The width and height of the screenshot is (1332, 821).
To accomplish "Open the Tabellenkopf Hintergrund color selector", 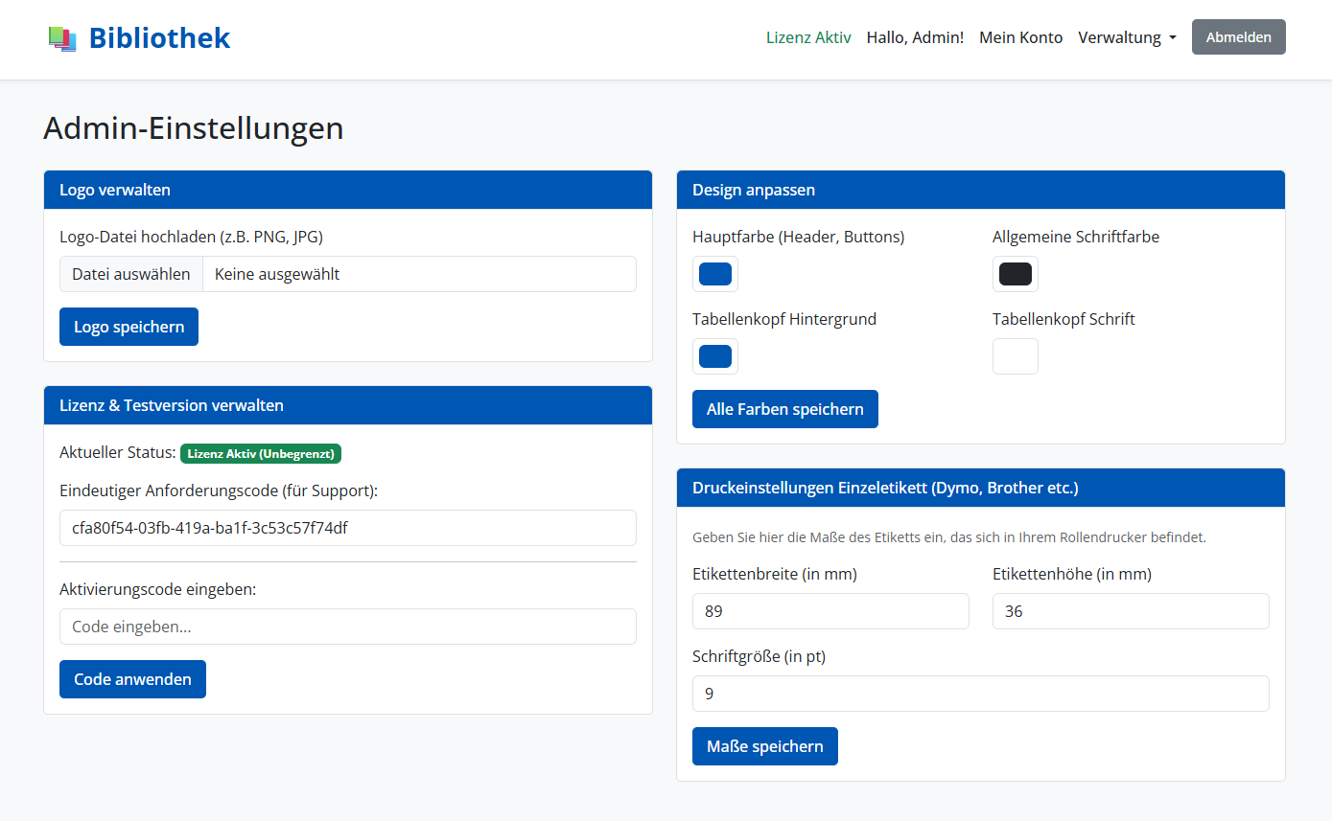I will click(x=714, y=355).
